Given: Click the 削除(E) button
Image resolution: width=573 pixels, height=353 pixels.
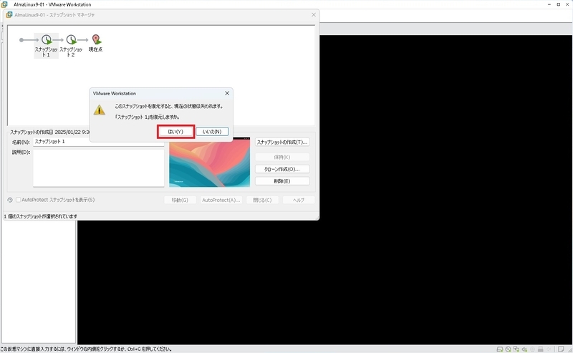Looking at the screenshot, I should coord(282,181).
